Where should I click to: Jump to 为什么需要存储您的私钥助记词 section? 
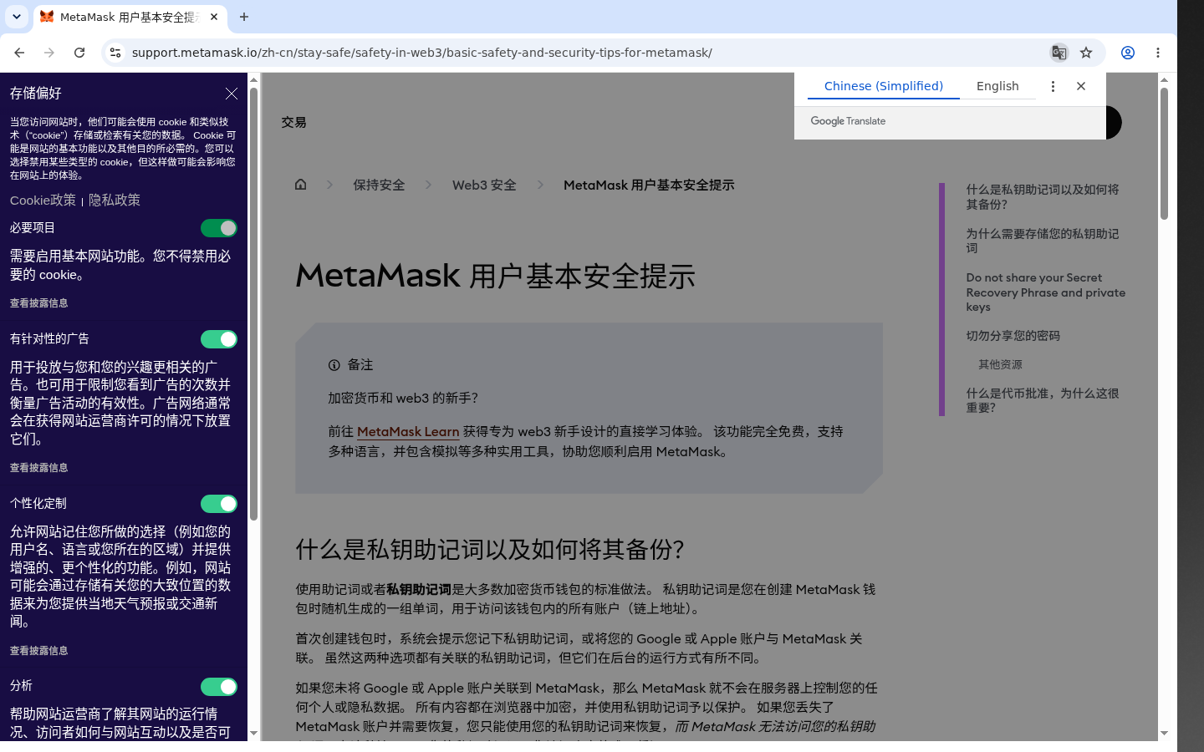coord(1043,241)
